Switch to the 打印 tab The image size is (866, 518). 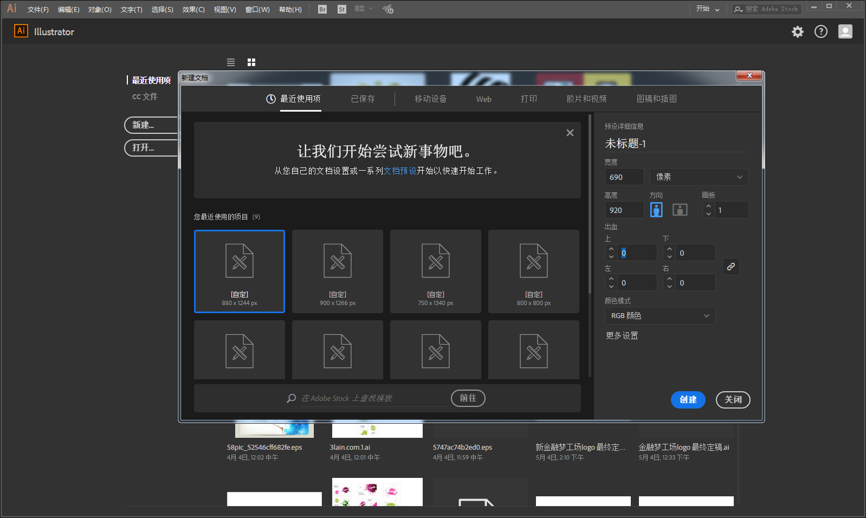(x=529, y=99)
